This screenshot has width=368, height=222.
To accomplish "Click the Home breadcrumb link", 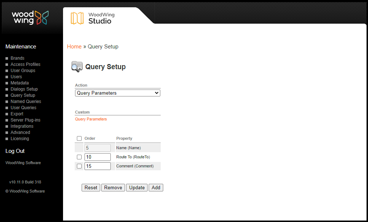I will coord(74,47).
